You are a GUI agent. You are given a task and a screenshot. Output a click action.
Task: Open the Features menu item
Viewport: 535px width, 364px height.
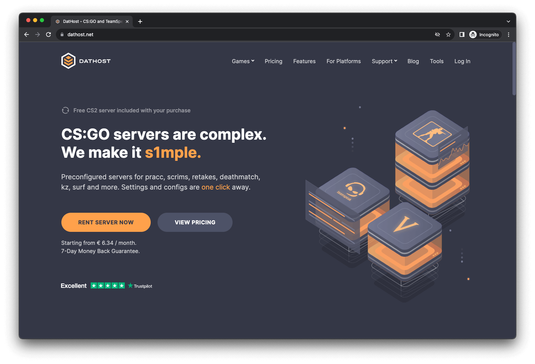pyautogui.click(x=304, y=61)
